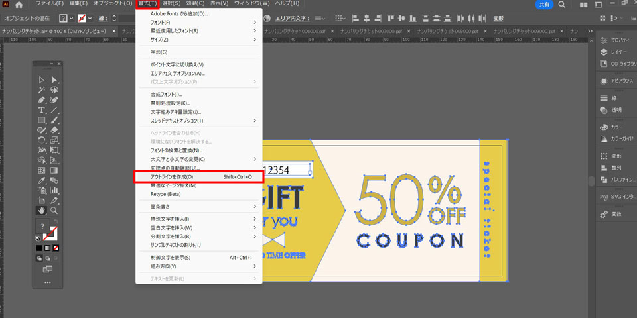
Task: Select the Zoom tool in the toolbox
Action: tap(54, 210)
